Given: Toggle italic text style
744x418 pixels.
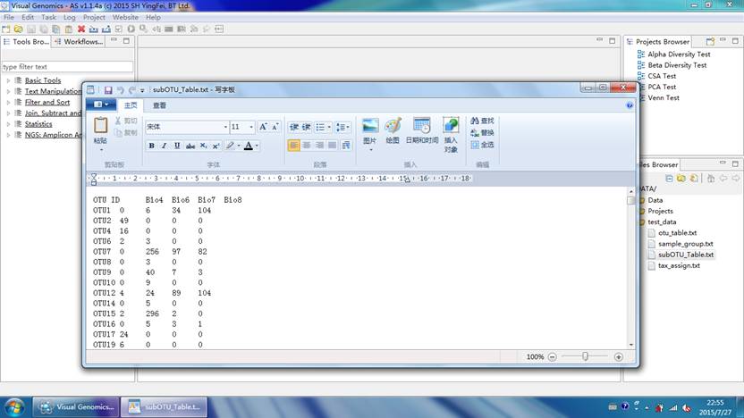Looking at the screenshot, I should (x=164, y=146).
